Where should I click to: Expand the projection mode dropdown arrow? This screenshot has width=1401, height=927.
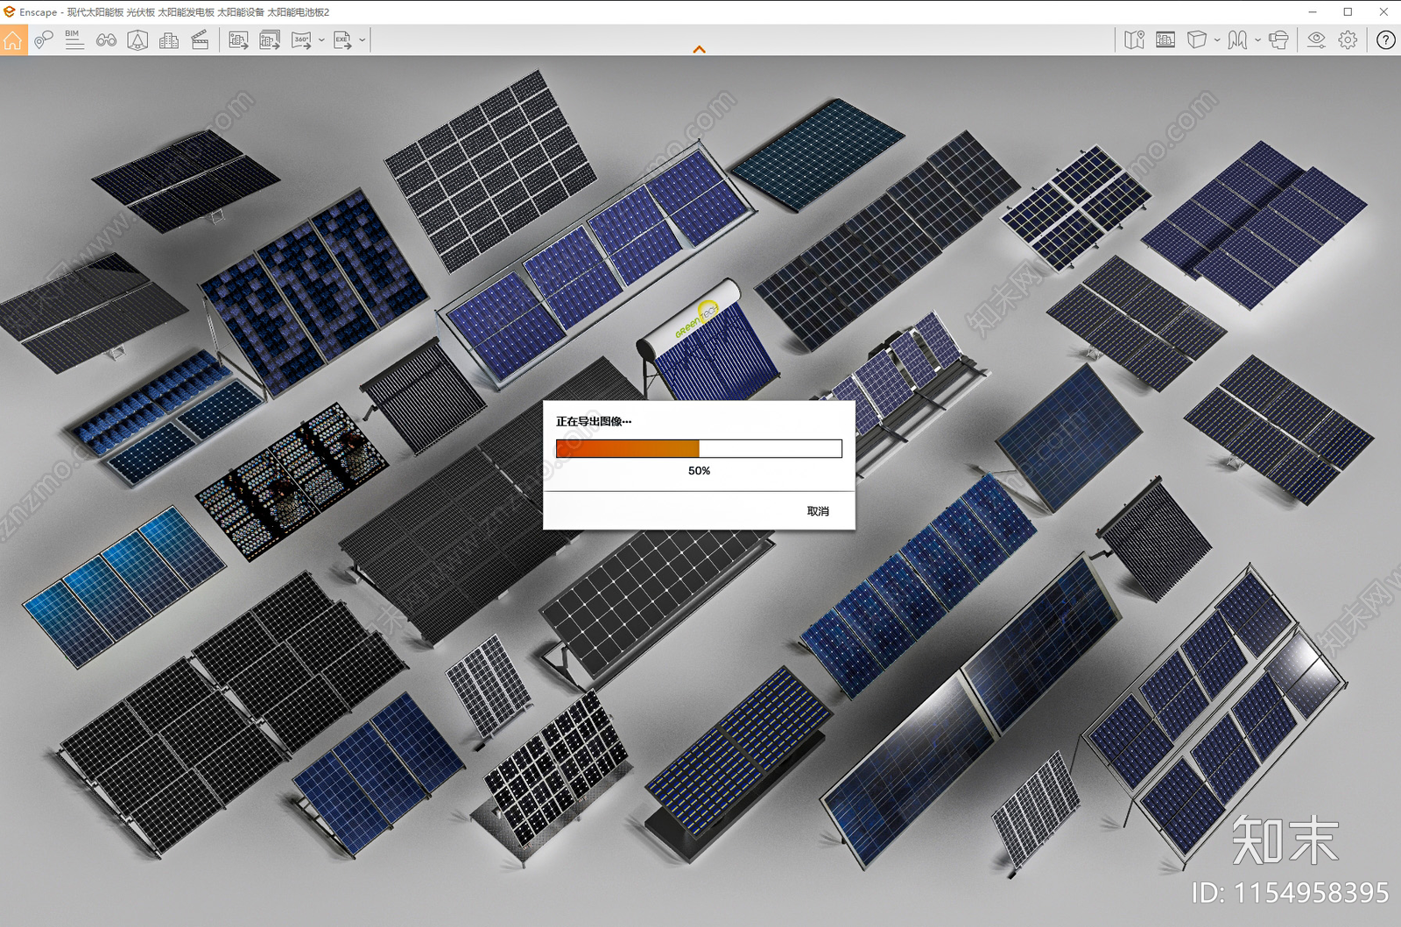(1217, 40)
